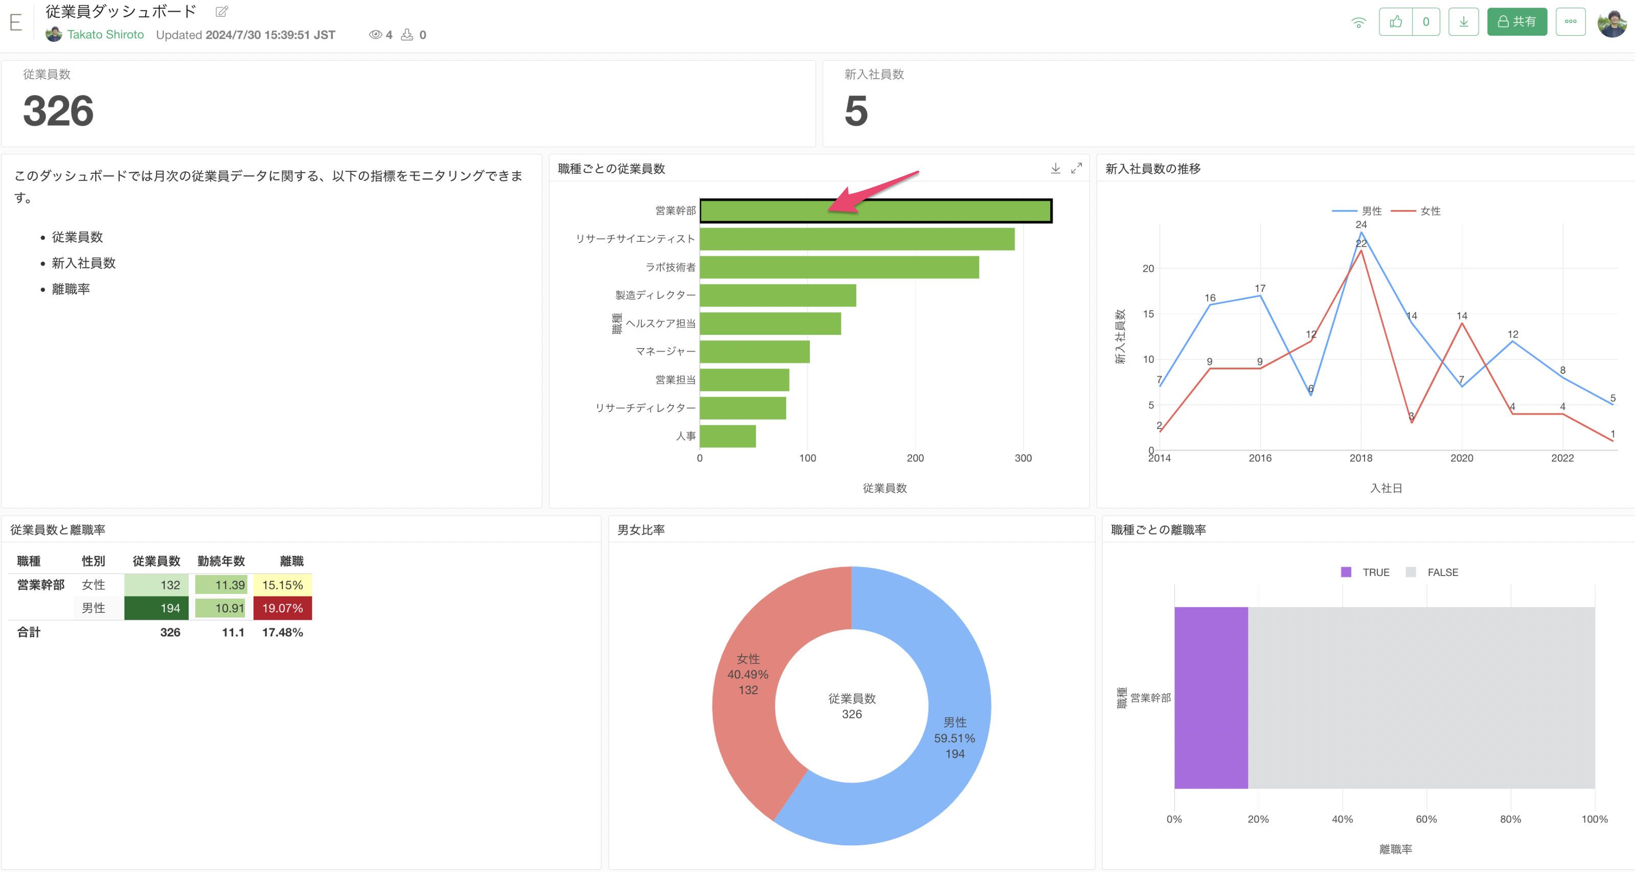The width and height of the screenshot is (1635, 872).
Task: Click the 営業担当 bar
Action: [x=744, y=379]
